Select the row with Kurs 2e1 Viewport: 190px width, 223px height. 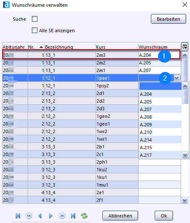(x=91, y=192)
